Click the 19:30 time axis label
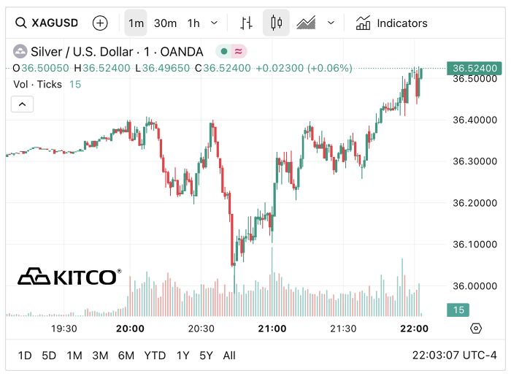Image resolution: width=511 pixels, height=376 pixels. pyautogui.click(x=64, y=329)
